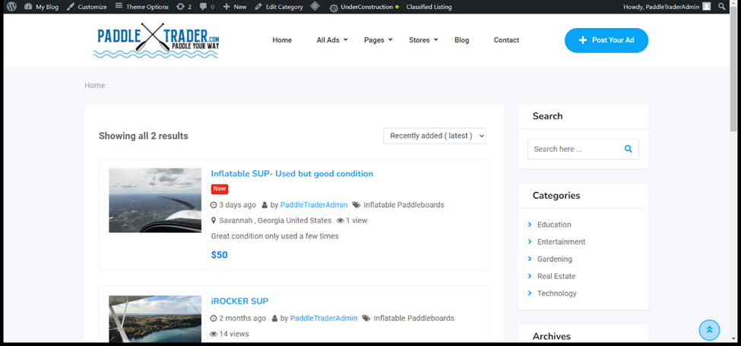Viewport: 741px width, 346px height.
Task: Open UnderConstruction admin bar item
Action: 363,7
